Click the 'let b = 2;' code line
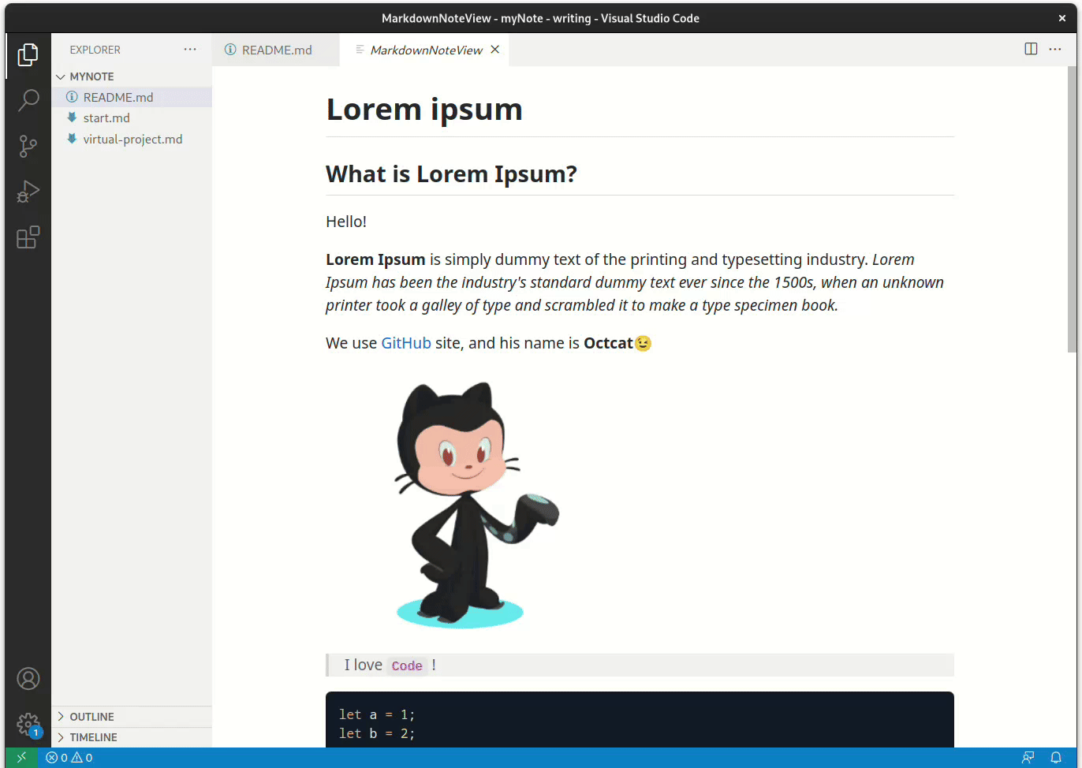This screenshot has width=1082, height=768. 377,733
